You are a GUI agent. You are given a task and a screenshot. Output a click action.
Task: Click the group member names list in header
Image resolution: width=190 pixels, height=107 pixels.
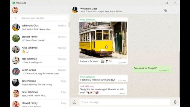click(x=101, y=12)
